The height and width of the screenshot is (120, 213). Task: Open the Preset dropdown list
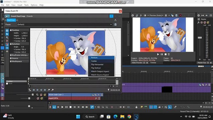(111, 24)
